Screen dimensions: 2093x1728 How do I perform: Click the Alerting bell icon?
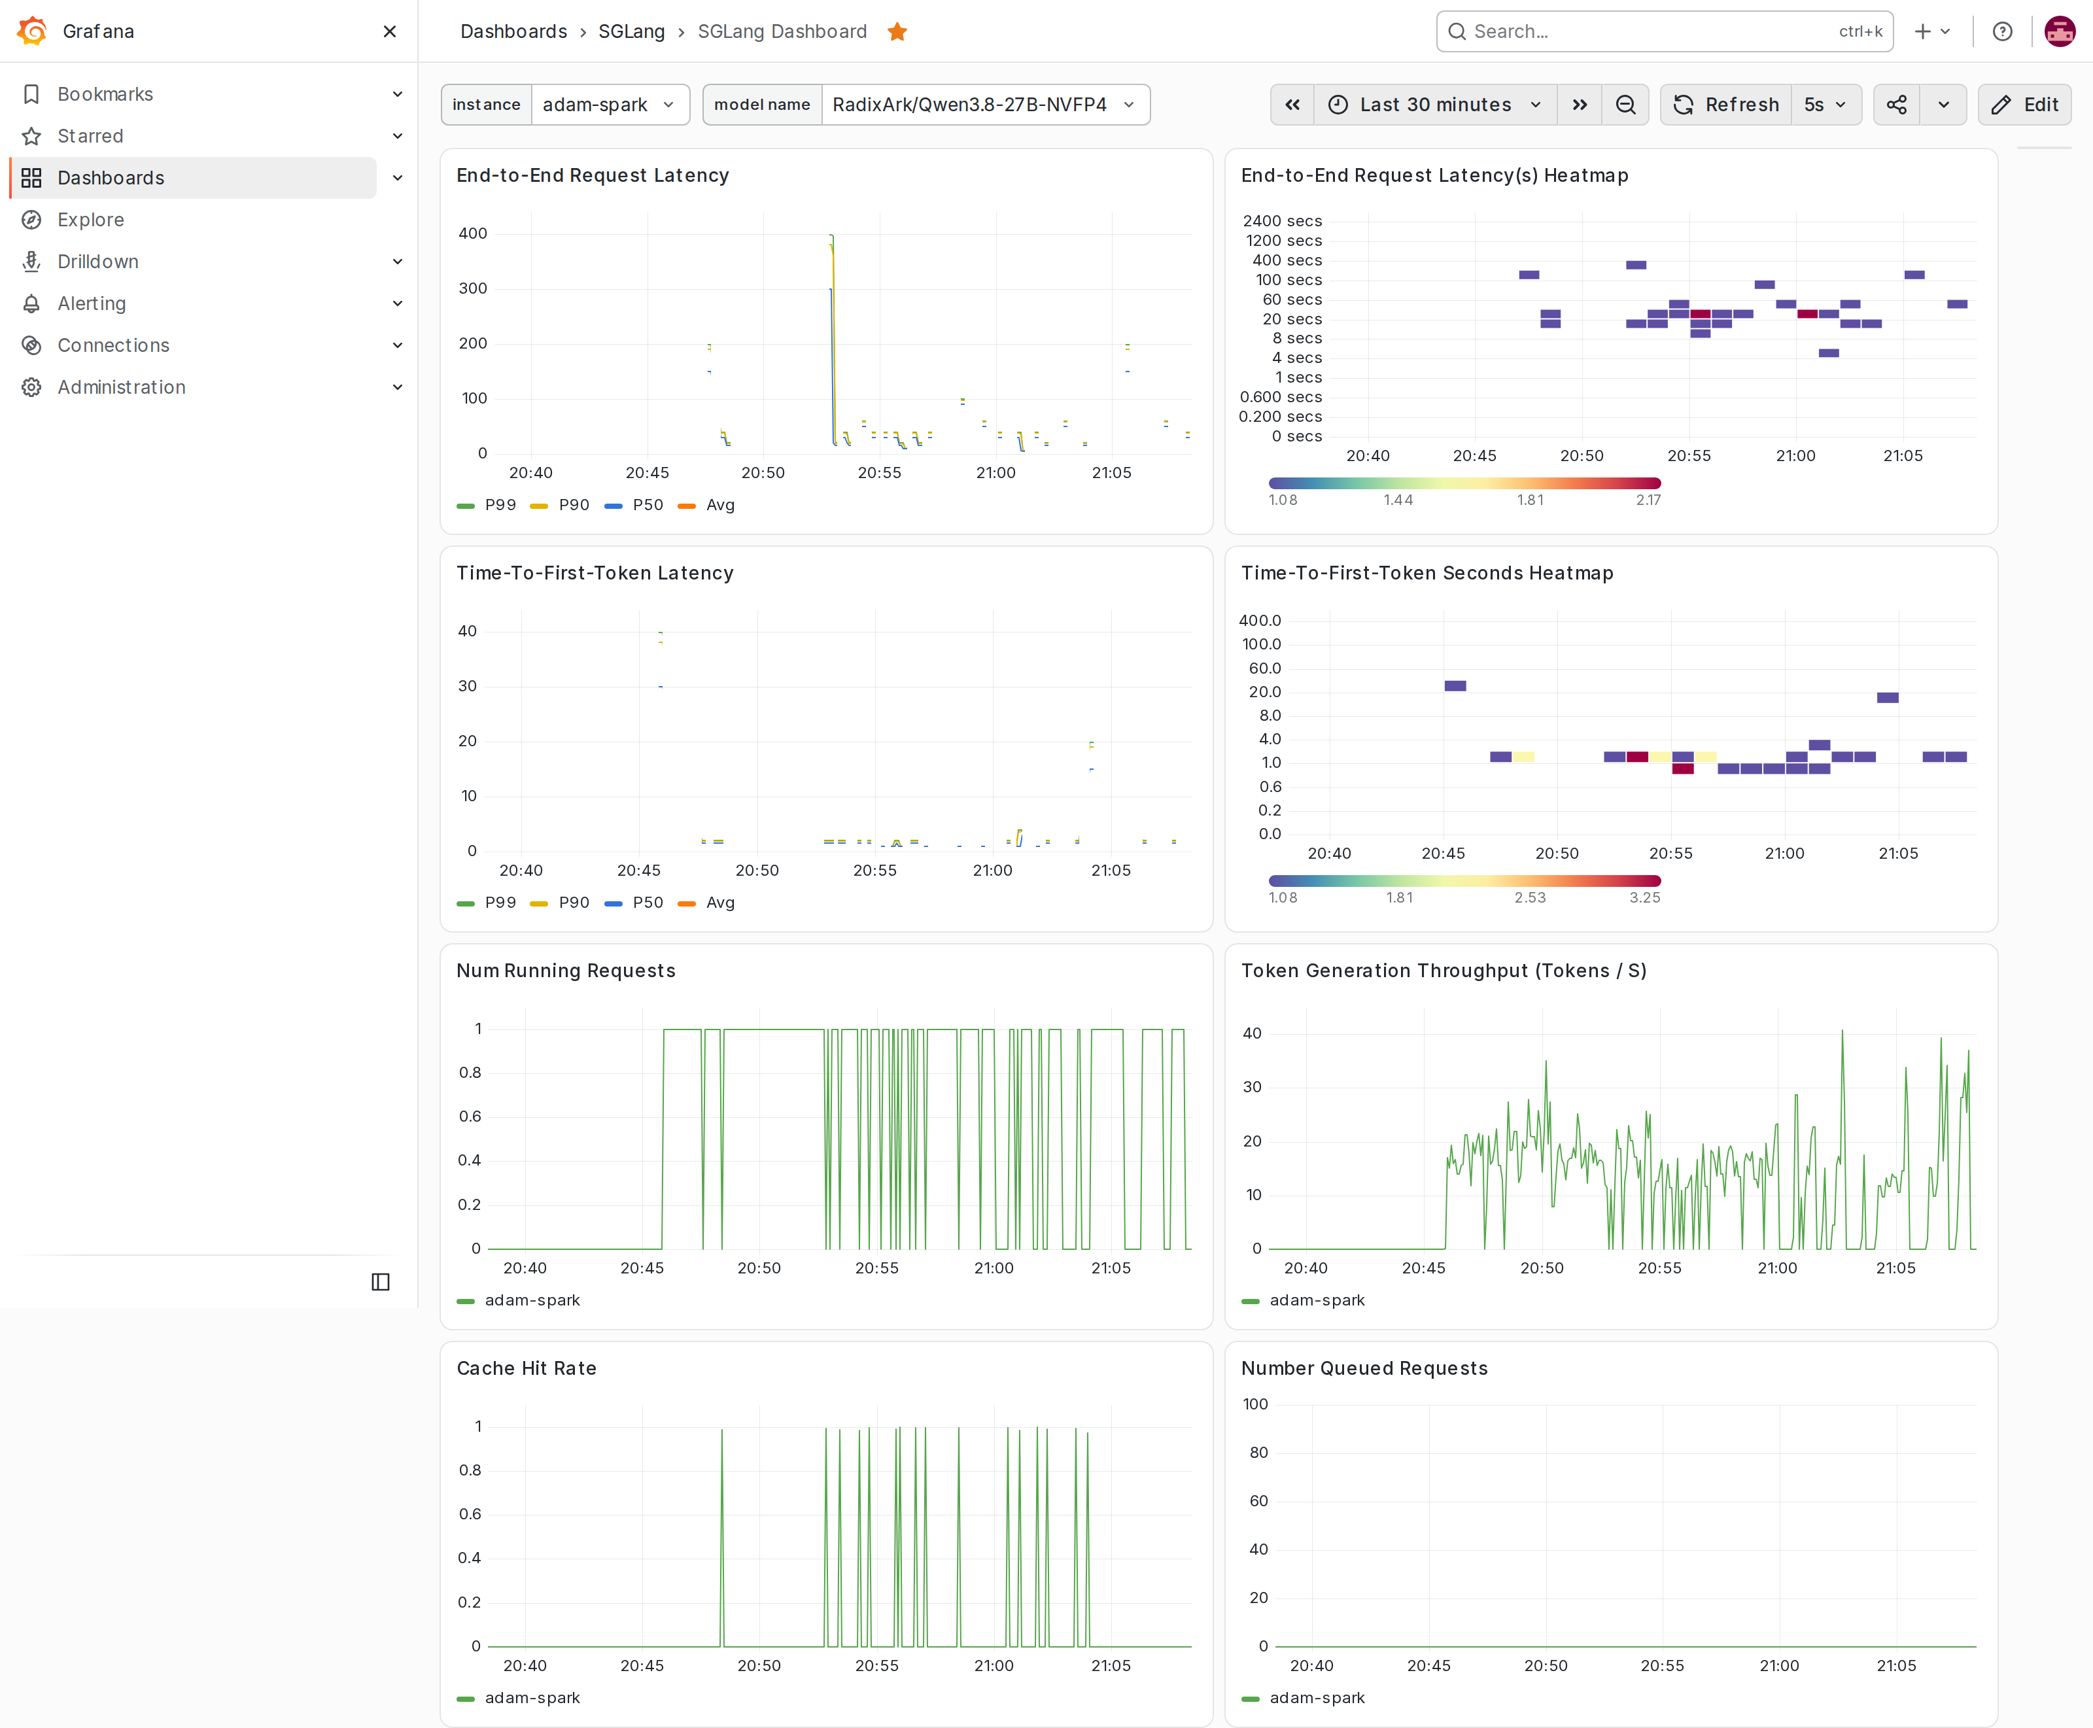[32, 303]
